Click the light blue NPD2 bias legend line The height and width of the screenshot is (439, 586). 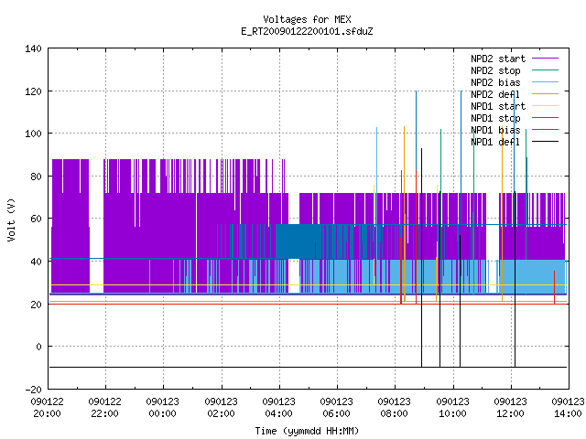(545, 82)
